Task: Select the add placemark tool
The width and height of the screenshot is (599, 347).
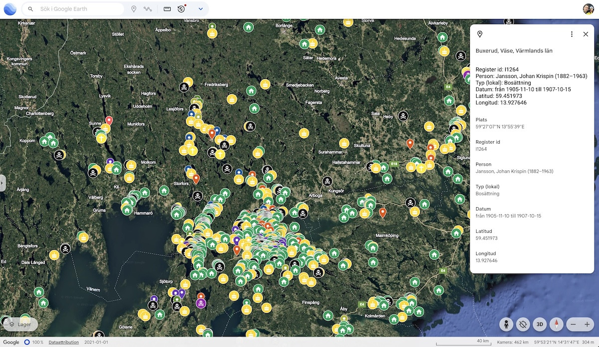Action: click(134, 9)
